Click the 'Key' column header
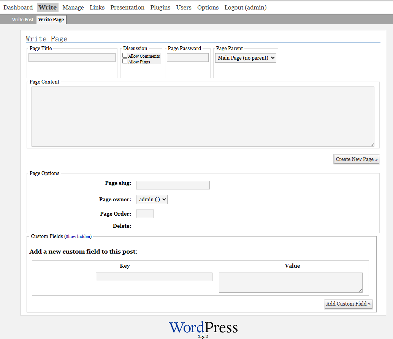This screenshot has width=393, height=339. 125,266
